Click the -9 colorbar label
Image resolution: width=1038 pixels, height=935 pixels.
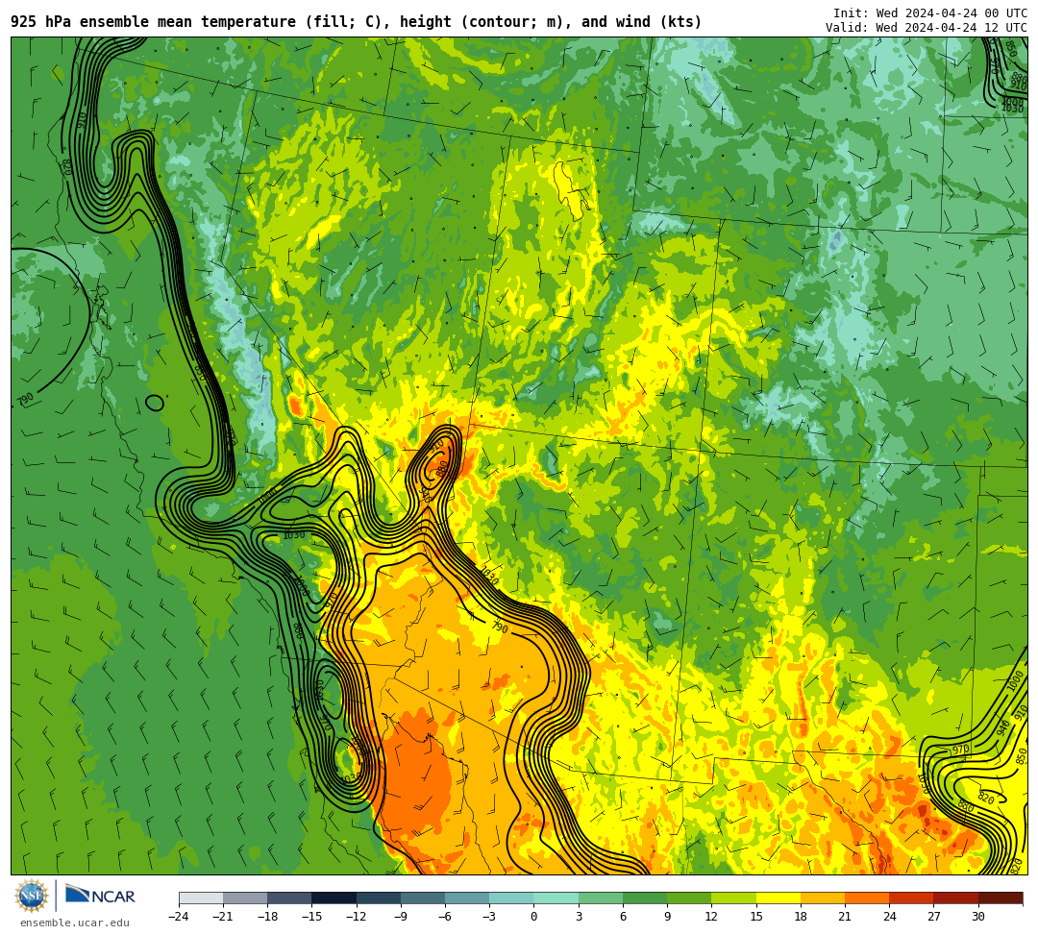coord(401,917)
